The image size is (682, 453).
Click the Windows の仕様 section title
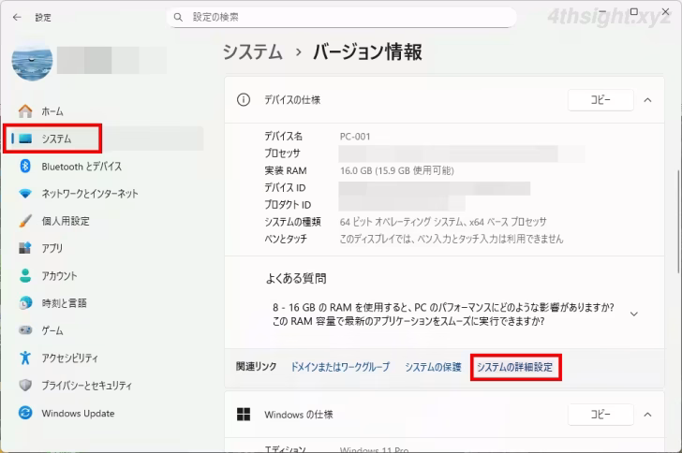click(299, 415)
